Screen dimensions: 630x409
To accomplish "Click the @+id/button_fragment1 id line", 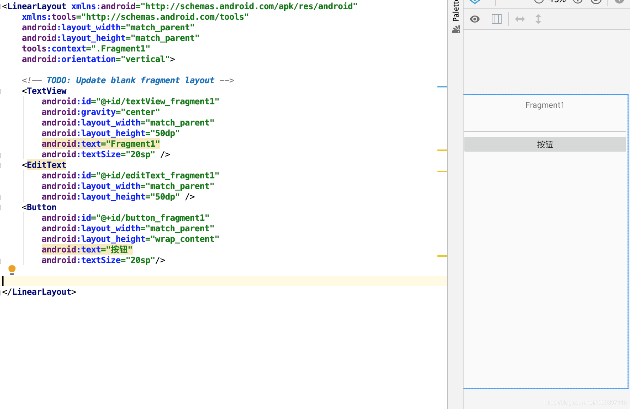I will (126, 218).
